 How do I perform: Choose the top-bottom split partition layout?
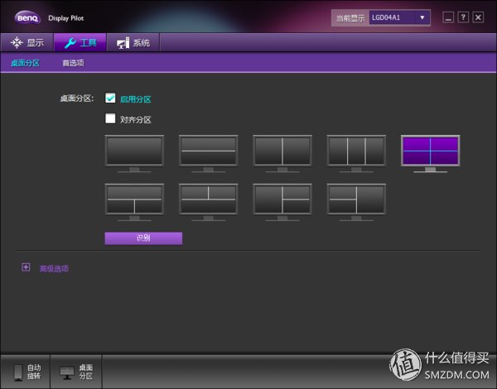coord(208,151)
